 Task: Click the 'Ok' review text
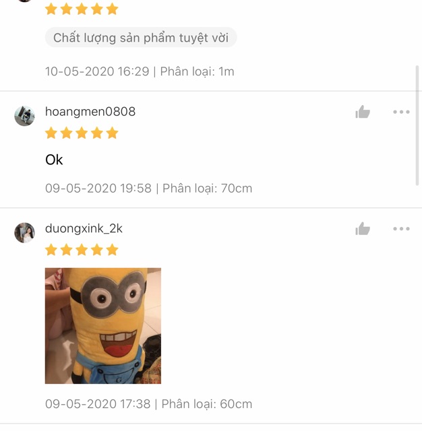click(54, 160)
